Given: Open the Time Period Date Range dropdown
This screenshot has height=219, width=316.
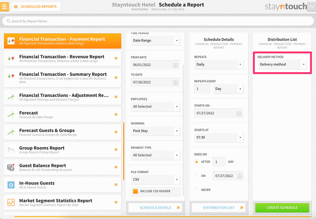Looking at the screenshot, I should pyautogui.click(x=155, y=40).
